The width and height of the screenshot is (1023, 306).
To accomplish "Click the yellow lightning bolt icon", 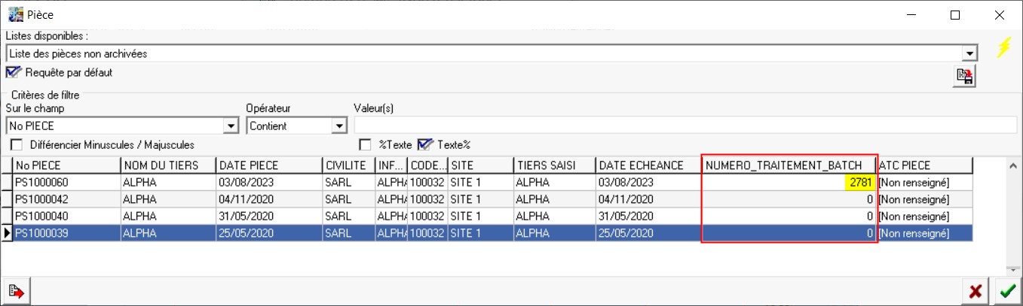I will coord(1003,47).
